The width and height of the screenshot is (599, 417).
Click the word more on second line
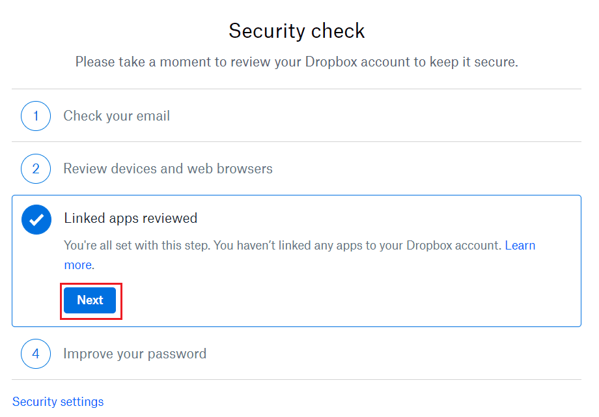click(78, 265)
